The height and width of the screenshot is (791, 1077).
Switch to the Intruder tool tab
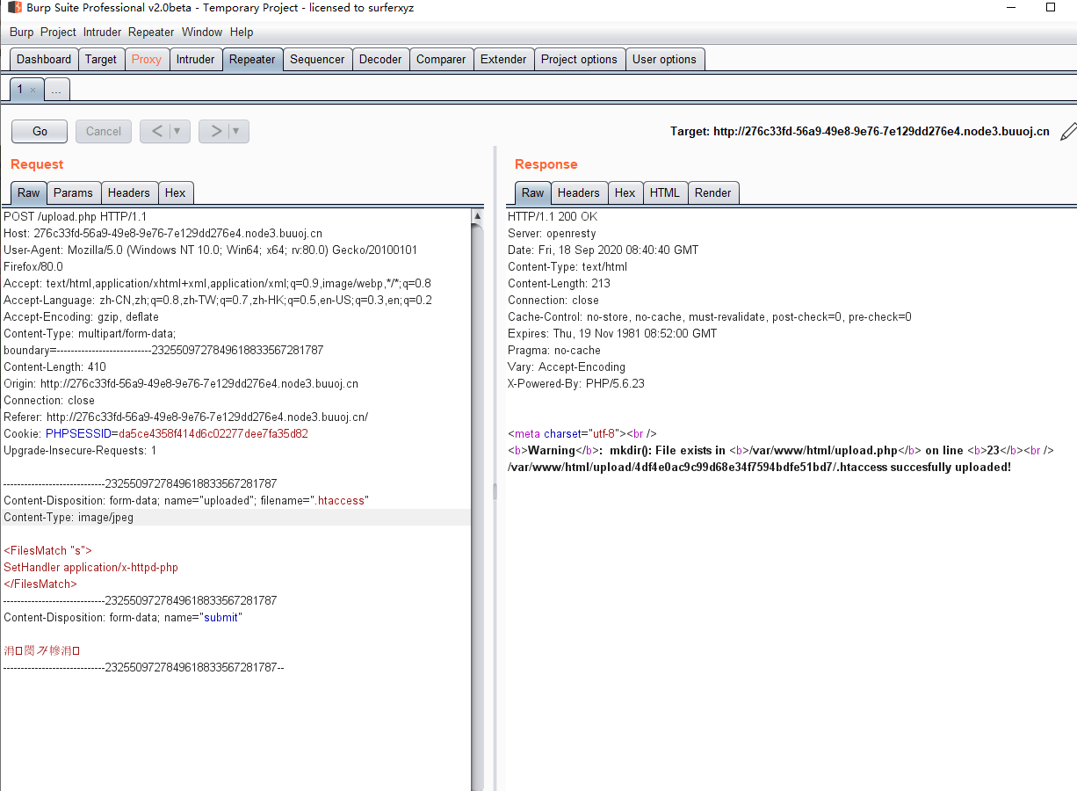point(195,60)
